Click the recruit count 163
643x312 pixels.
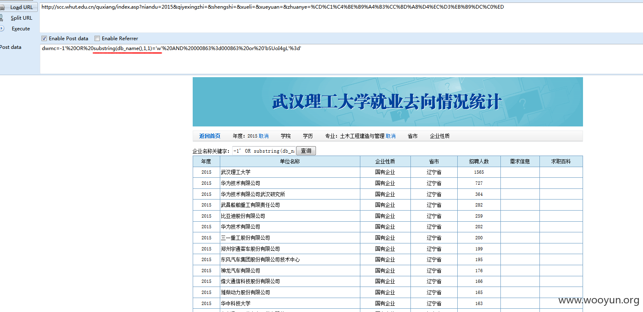pyautogui.click(x=479, y=303)
